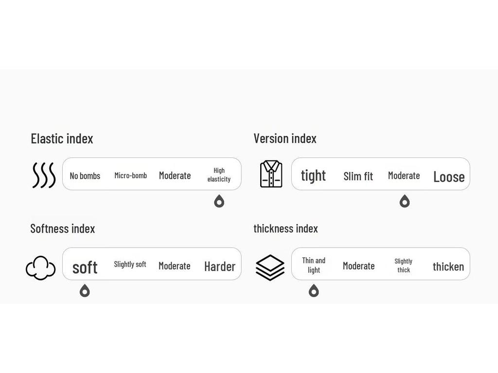The height and width of the screenshot is (373, 498).
Task: Select the No bombs elasticity option
Action: coord(85,176)
